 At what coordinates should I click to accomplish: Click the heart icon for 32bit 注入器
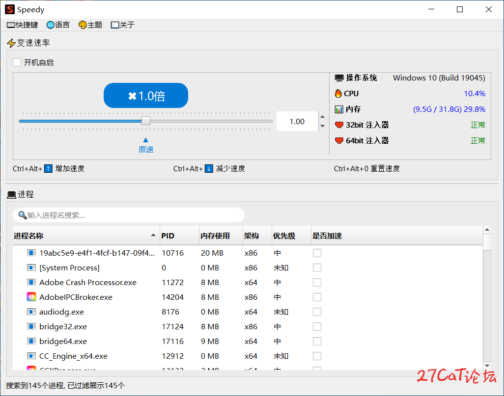338,125
